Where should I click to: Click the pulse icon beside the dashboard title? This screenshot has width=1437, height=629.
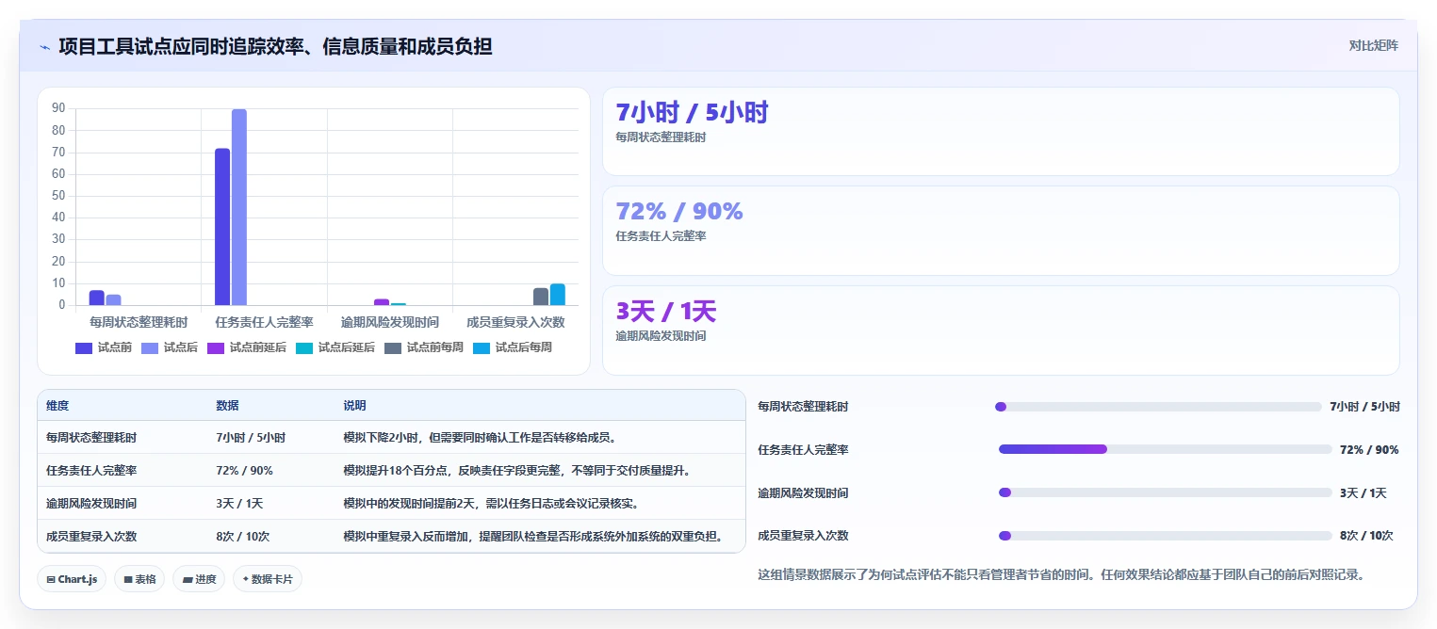pyautogui.click(x=44, y=47)
